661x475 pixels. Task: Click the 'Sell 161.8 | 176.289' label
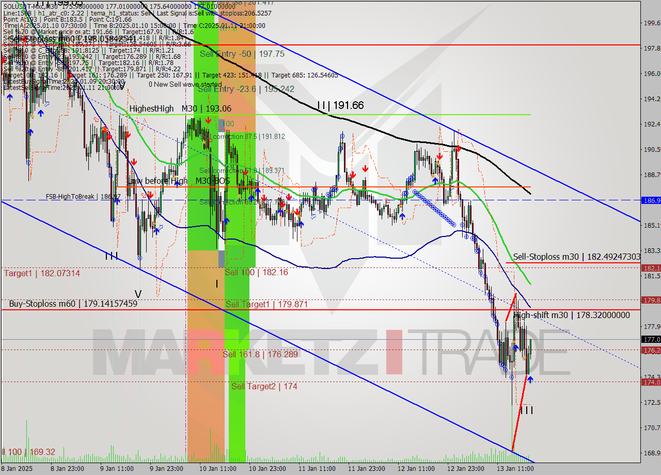pos(260,354)
